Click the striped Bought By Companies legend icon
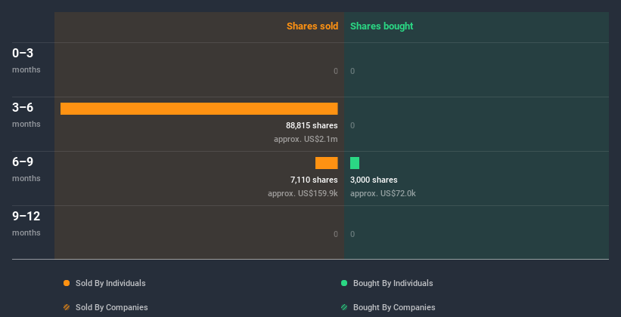This screenshot has width=621, height=317. point(344,307)
